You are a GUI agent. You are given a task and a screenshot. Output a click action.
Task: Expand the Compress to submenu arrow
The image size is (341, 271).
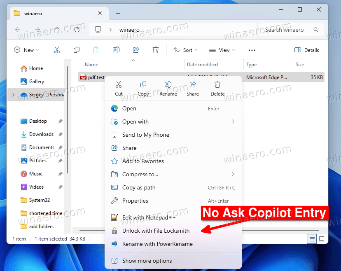click(x=233, y=174)
